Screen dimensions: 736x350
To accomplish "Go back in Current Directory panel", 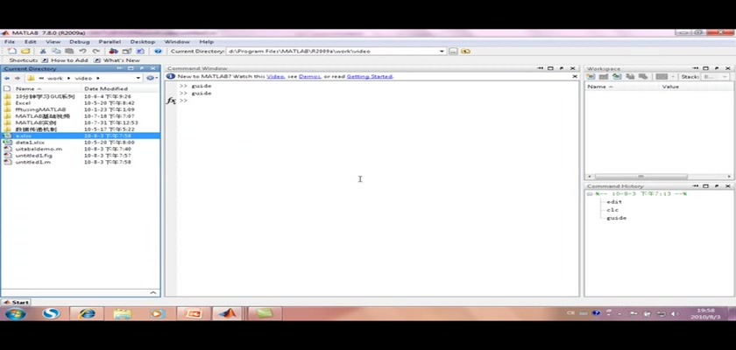I will pos(7,78).
